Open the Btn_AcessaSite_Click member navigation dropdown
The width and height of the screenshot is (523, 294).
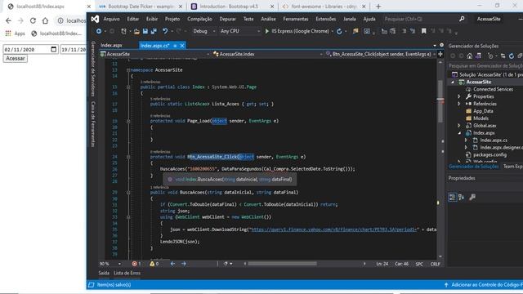pyautogui.click(x=381, y=54)
